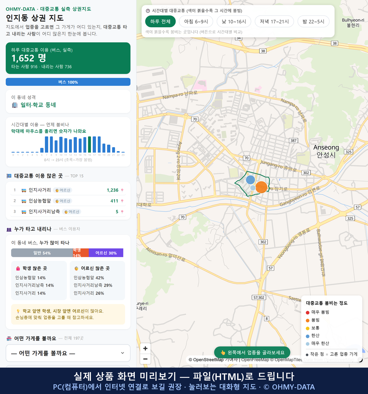Click the short chart bar at hour 6

(42, 150)
